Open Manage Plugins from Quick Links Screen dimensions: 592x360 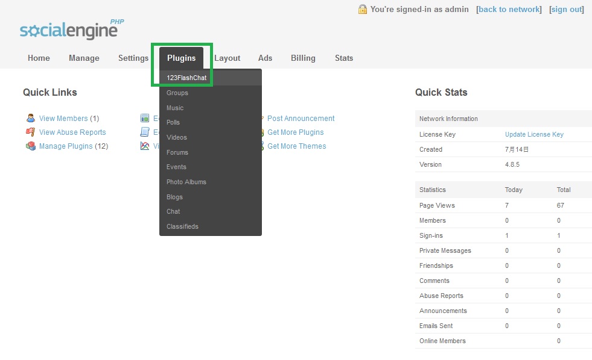point(66,146)
